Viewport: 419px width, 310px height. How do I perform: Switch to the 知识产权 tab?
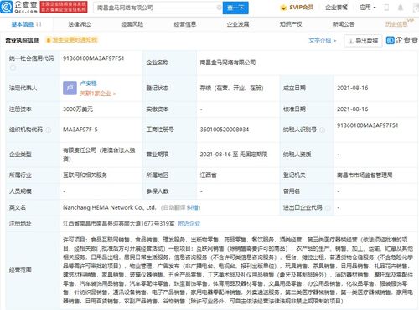click(291, 24)
